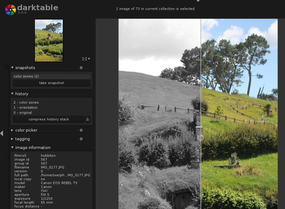The width and height of the screenshot is (285, 209).
Task: Click the color picker reset icon
Action: click(81, 130)
